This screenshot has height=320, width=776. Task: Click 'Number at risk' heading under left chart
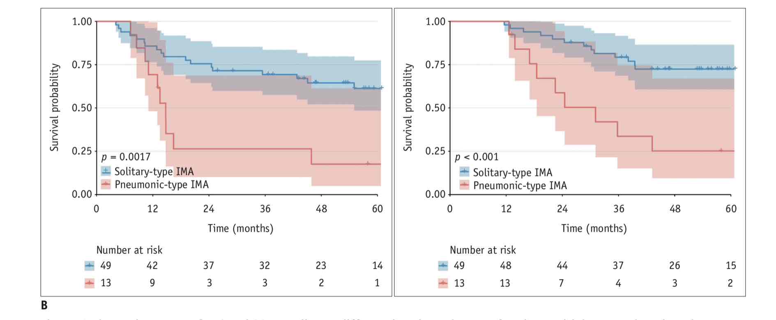coord(129,250)
